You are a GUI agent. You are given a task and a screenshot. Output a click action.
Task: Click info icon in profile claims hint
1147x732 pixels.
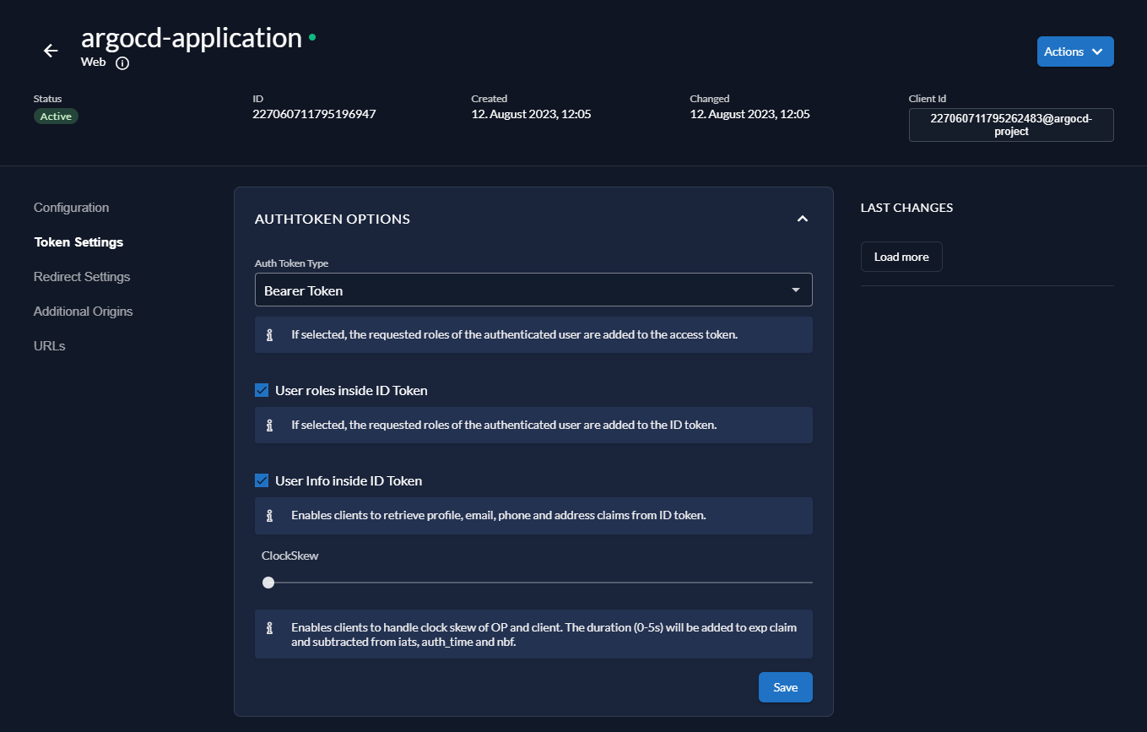270,516
